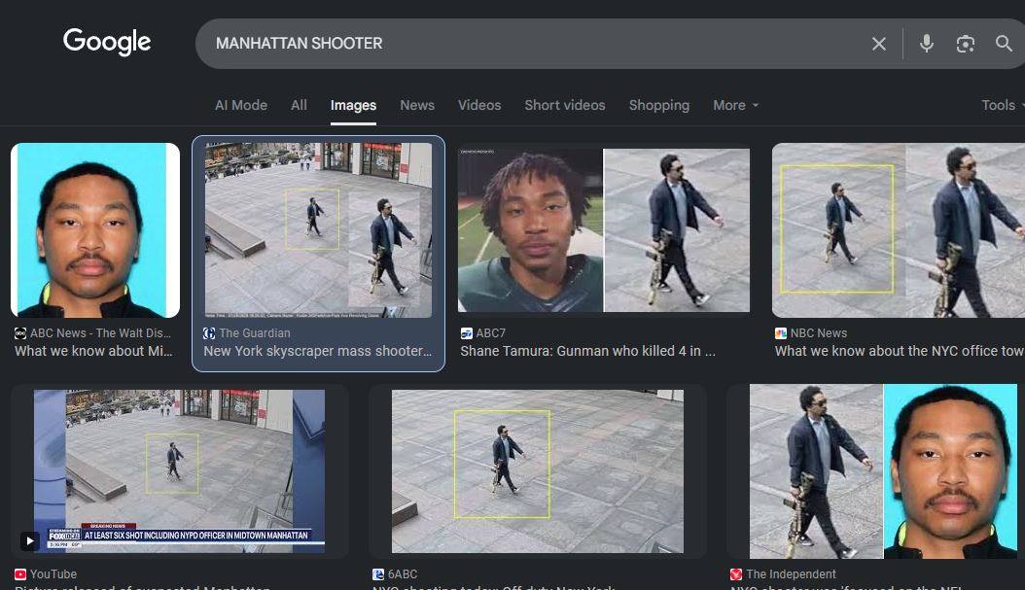Click the ABC7 source favicon
Screen dimensions: 1025x590
pyautogui.click(x=467, y=333)
